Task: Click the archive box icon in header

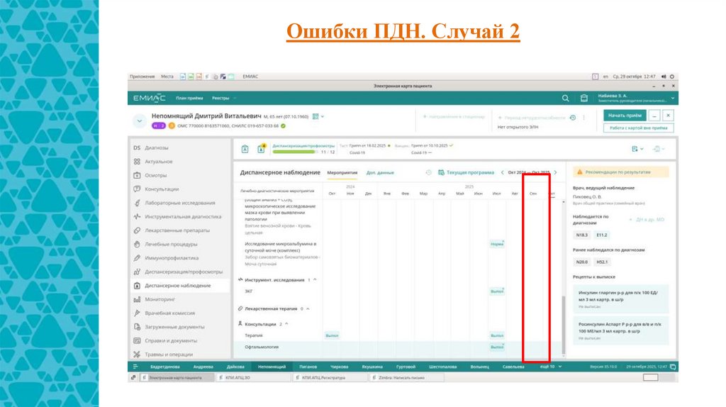Action: [584, 98]
